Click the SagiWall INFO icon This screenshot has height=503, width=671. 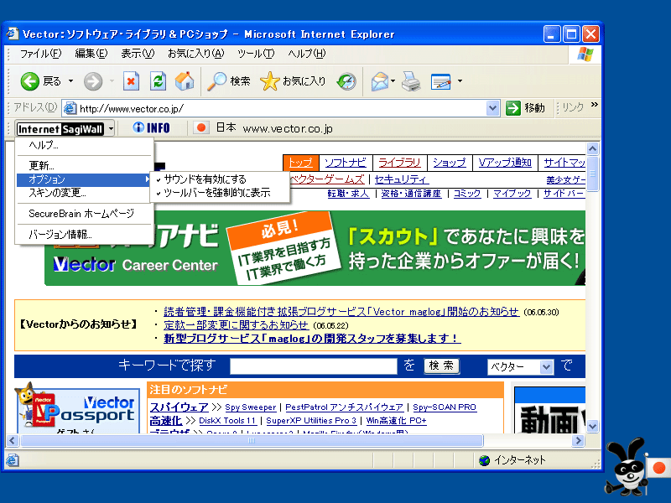(151, 127)
